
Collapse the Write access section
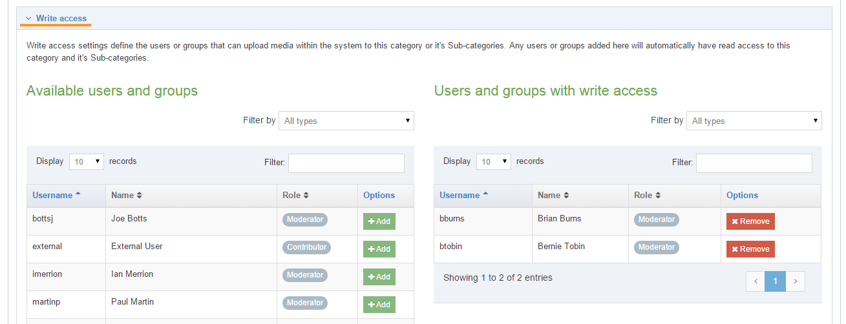(x=56, y=18)
